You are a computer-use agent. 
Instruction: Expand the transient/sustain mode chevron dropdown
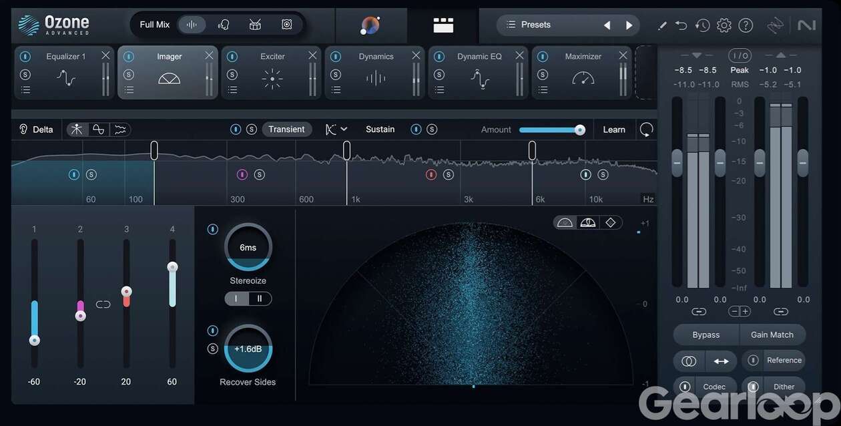tap(343, 130)
